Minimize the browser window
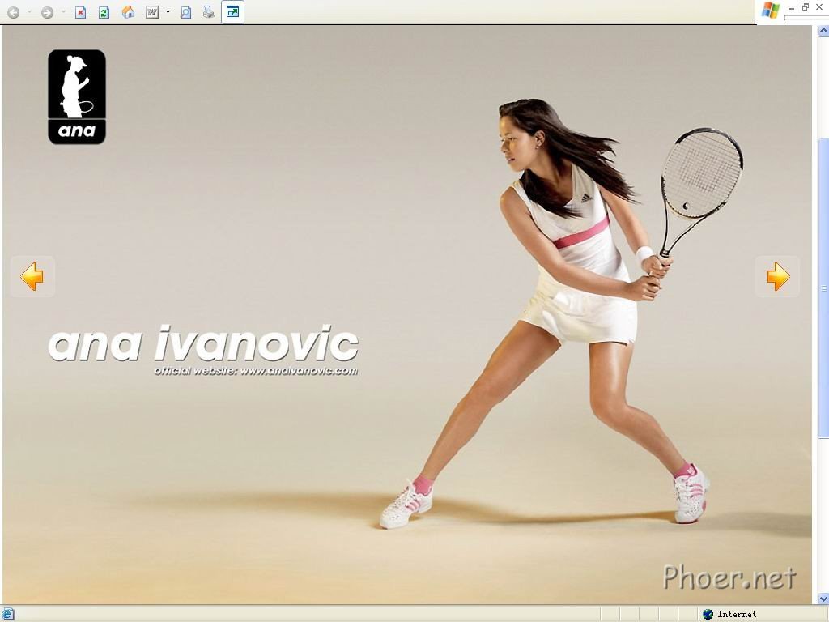Image resolution: width=829 pixels, height=622 pixels. 792,8
